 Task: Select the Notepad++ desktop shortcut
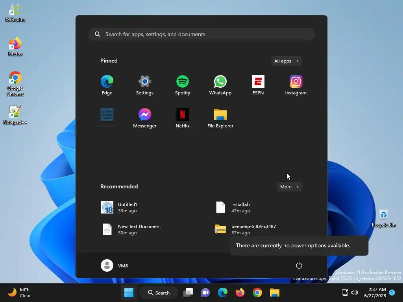point(15,115)
